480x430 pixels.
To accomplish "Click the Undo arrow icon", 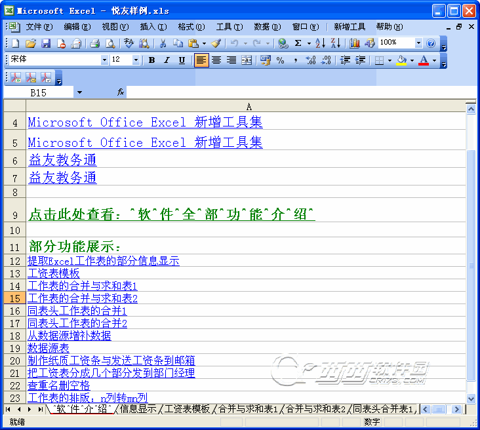I will point(234,43).
